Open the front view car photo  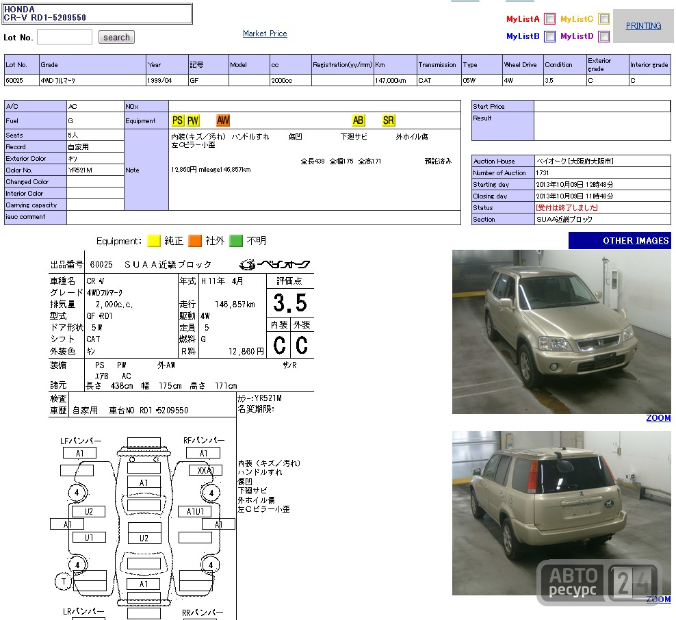pyautogui.click(x=561, y=332)
